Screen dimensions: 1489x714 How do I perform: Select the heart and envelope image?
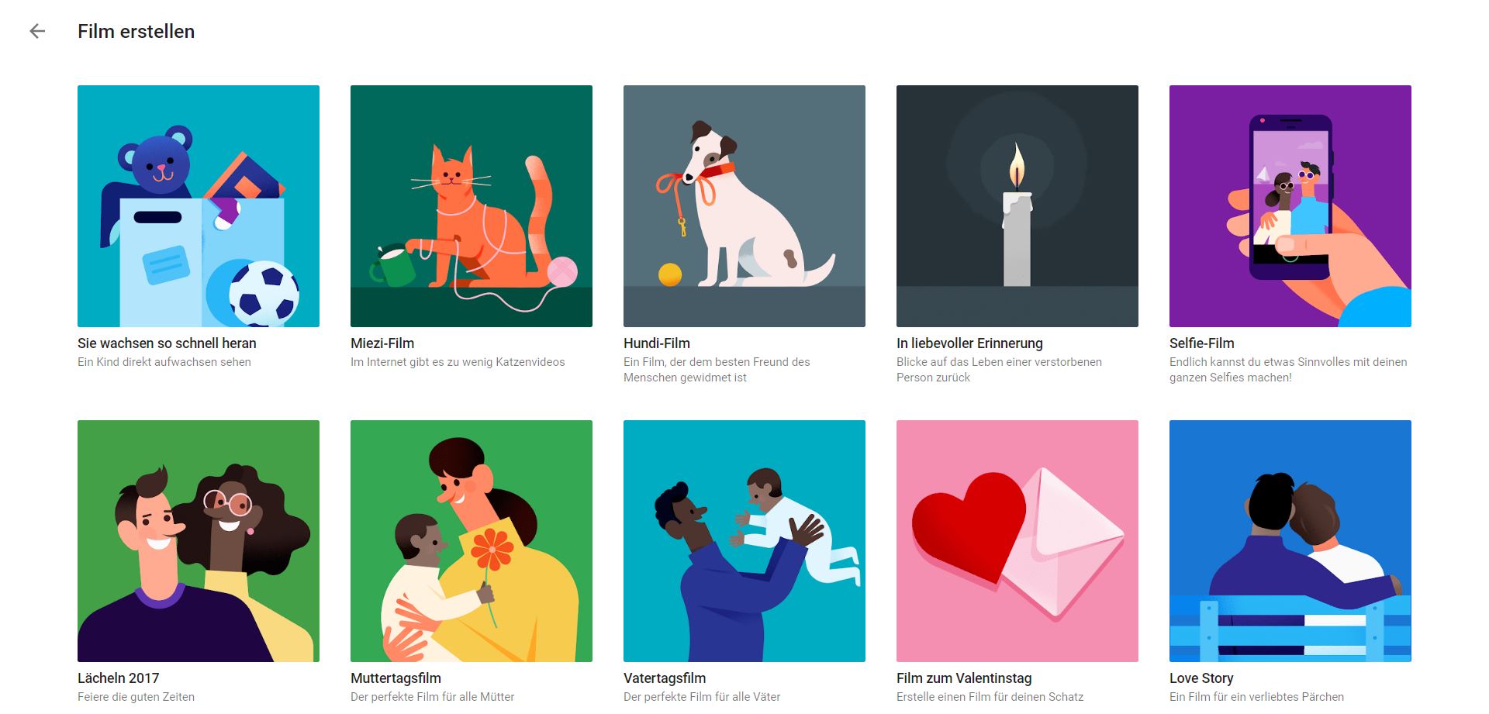1017,541
